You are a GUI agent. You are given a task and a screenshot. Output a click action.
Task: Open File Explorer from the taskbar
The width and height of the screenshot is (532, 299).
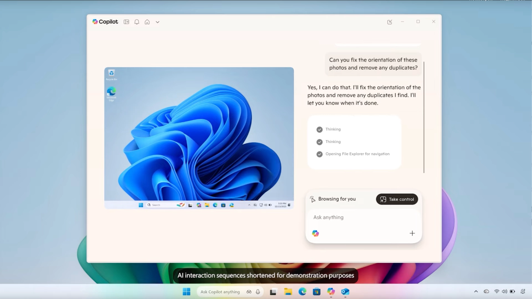288,292
